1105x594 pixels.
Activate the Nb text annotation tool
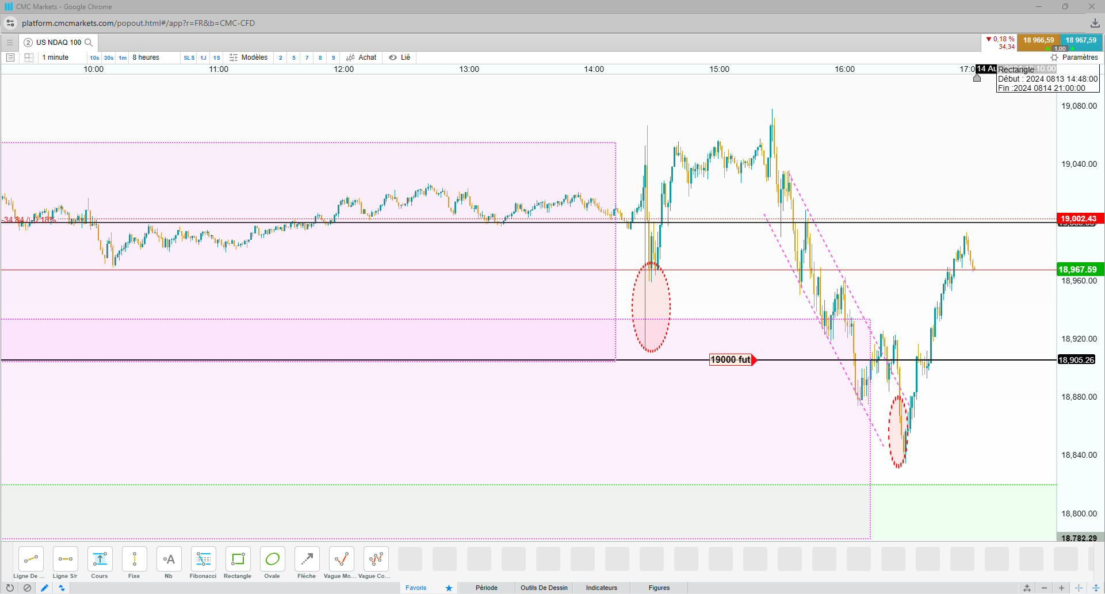coord(169,562)
